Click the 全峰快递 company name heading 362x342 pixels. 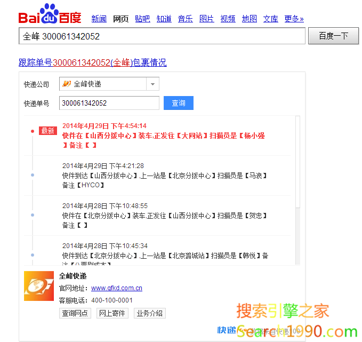coord(73,276)
